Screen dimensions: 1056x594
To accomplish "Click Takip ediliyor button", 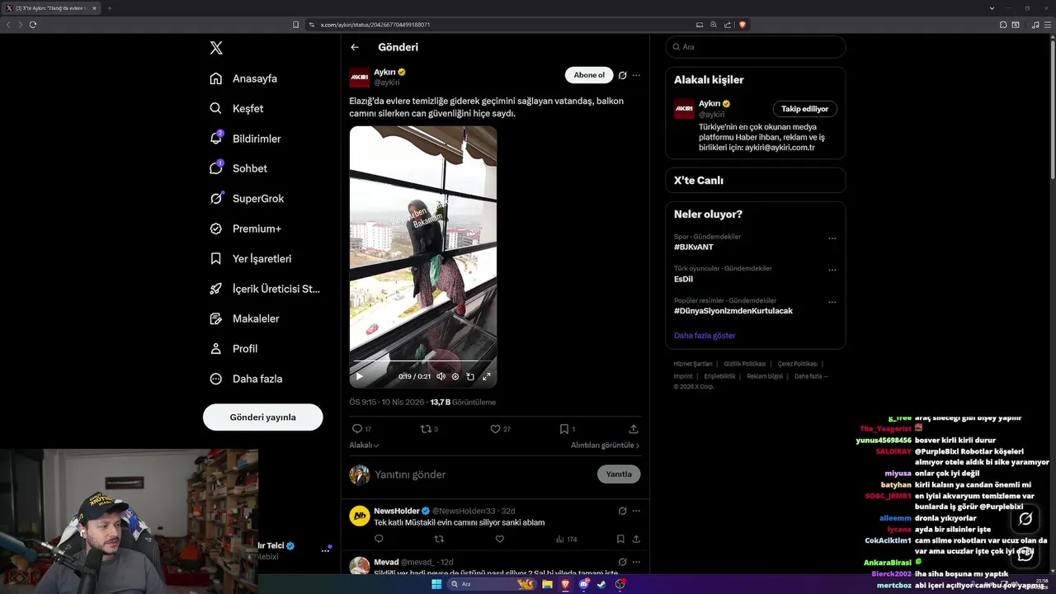I will [805, 109].
